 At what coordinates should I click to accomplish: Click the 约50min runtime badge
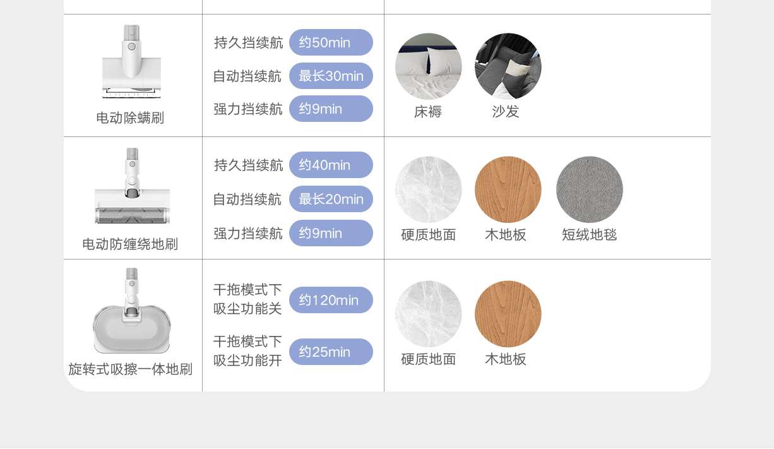point(331,42)
